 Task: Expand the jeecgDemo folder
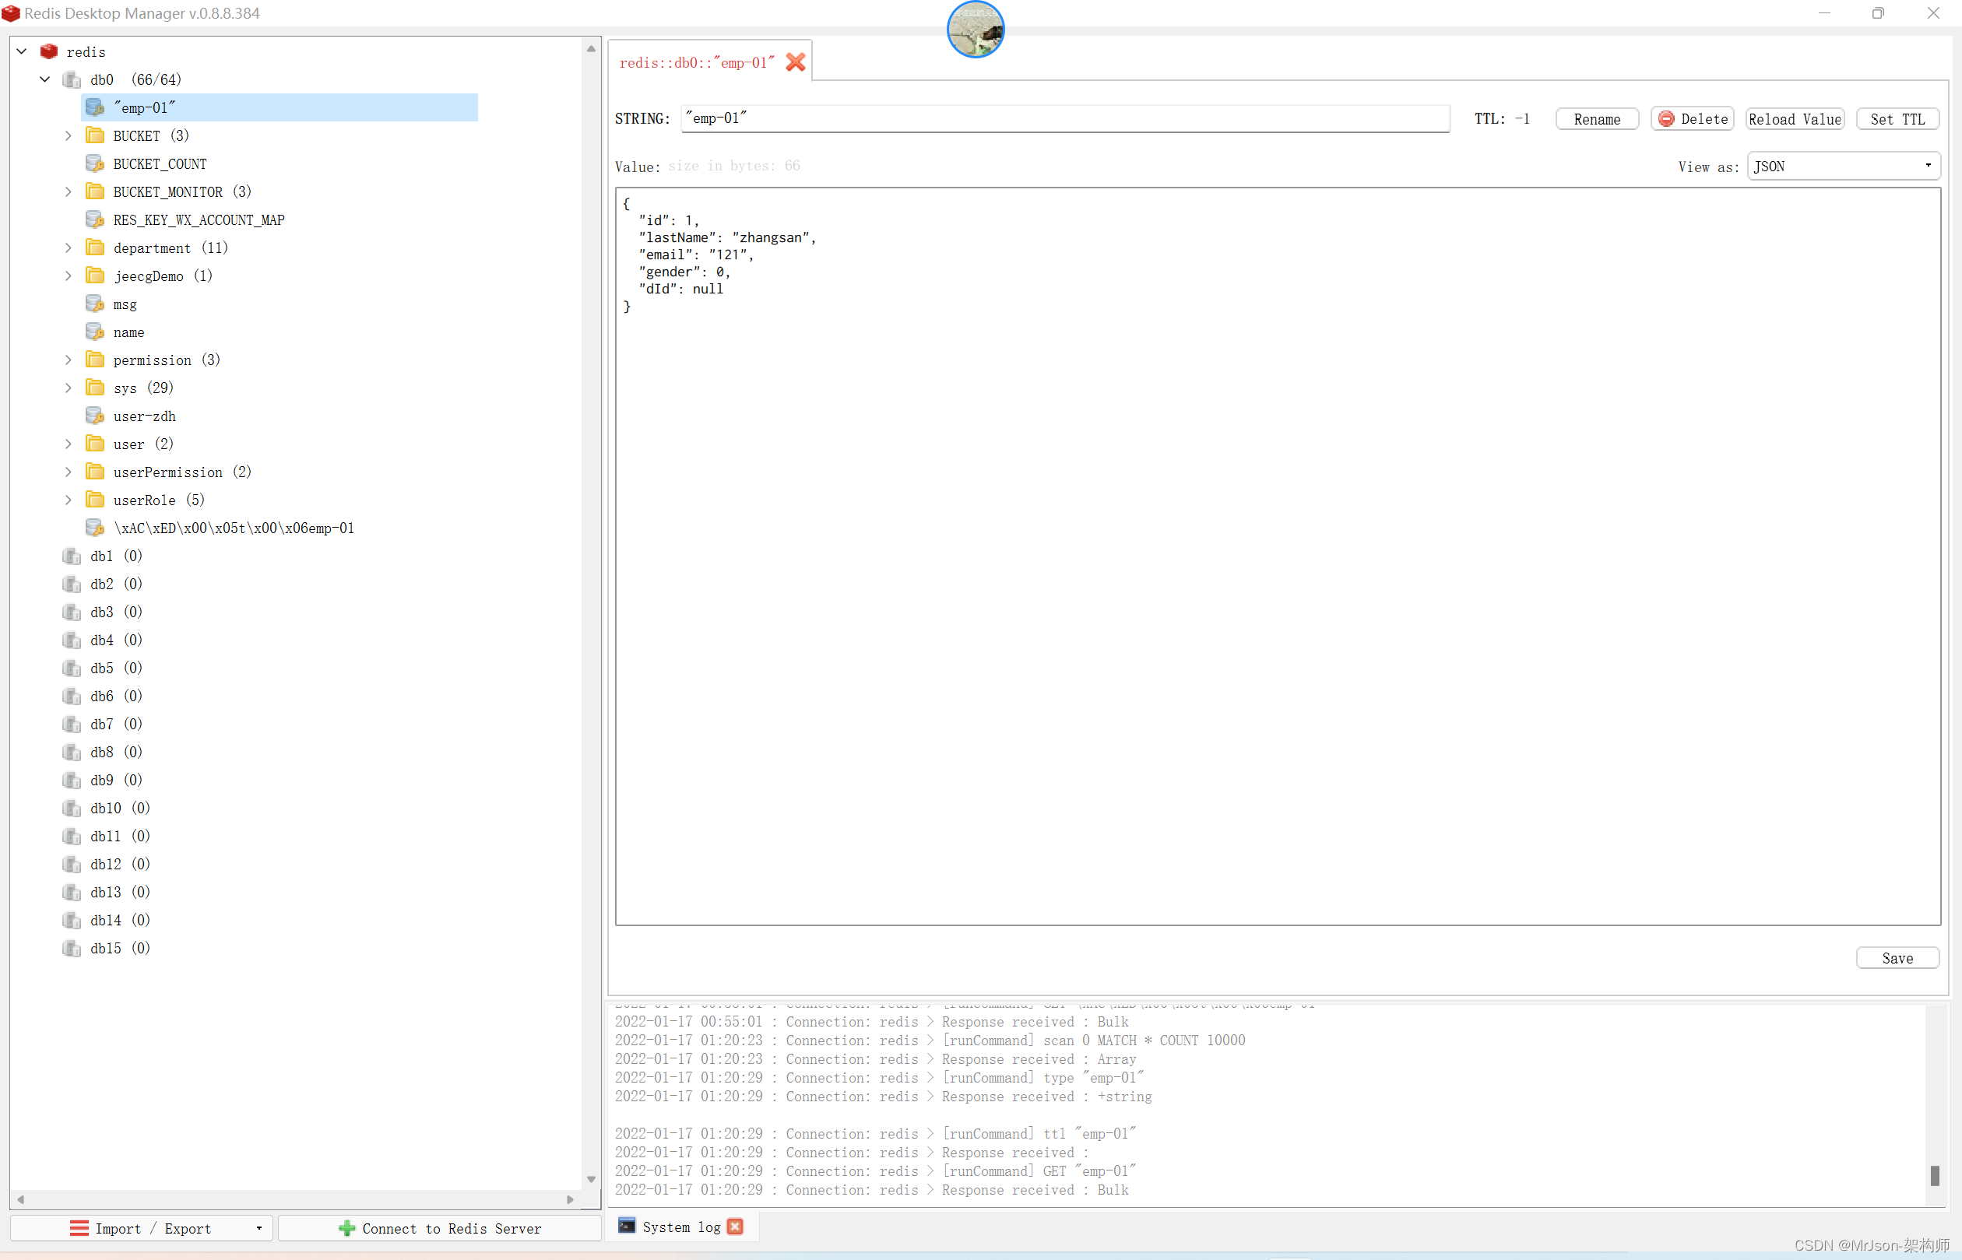tap(69, 276)
